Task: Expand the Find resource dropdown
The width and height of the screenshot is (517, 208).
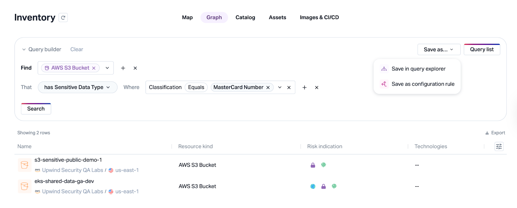Action: point(107,68)
